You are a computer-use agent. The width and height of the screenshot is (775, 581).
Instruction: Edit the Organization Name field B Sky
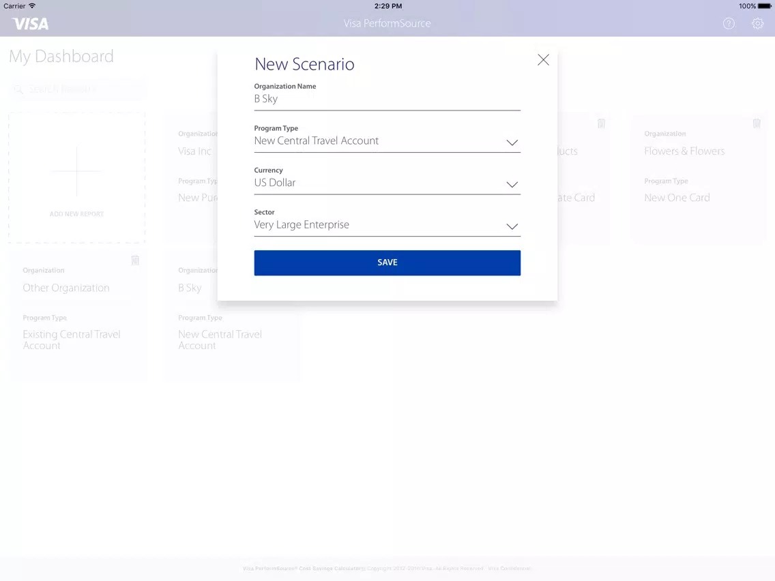tap(387, 100)
